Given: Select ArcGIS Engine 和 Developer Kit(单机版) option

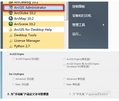Looking at the screenshot, I should click(x=65, y=65).
